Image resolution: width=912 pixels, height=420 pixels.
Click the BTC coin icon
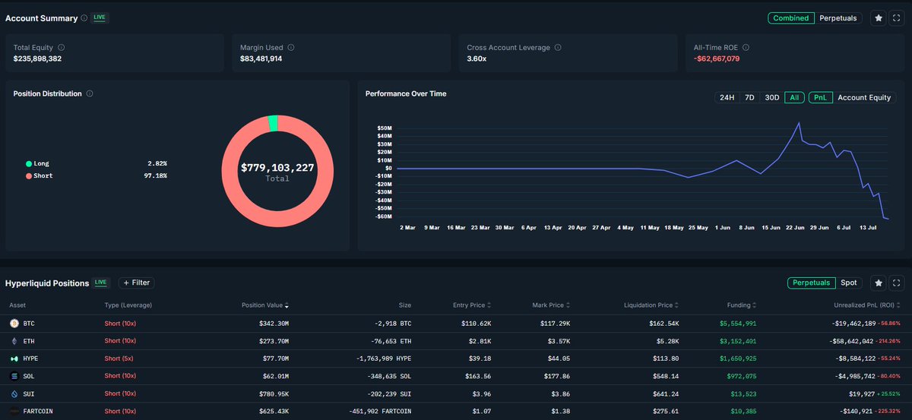pyautogui.click(x=14, y=323)
